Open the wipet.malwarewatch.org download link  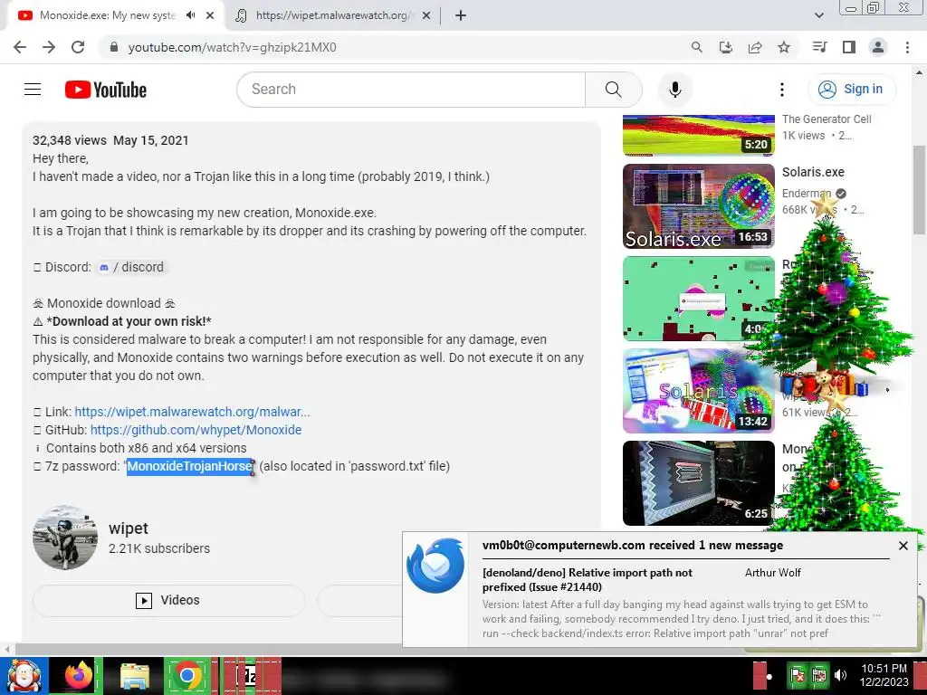click(192, 412)
